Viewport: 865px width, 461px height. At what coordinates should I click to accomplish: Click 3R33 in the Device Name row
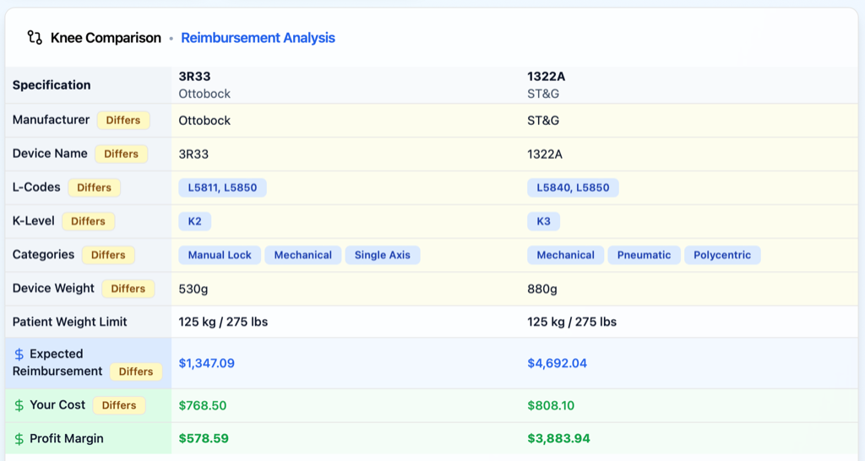pyautogui.click(x=193, y=154)
